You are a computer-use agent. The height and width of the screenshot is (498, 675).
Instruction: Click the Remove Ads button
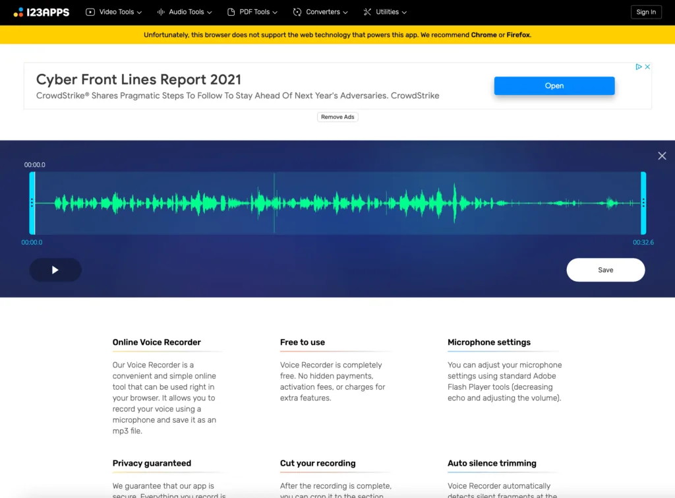(337, 117)
